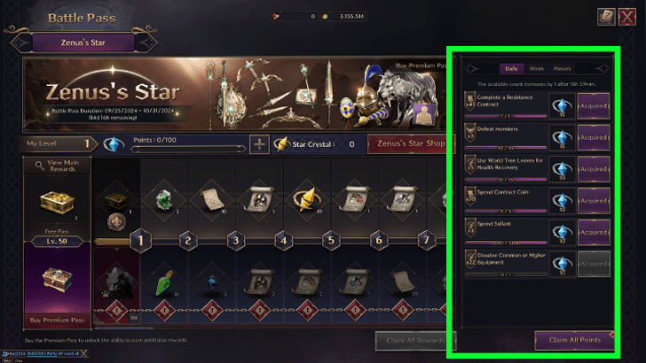Open the help book icon at top right
Screen dimensions: 646x363
pos(606,17)
